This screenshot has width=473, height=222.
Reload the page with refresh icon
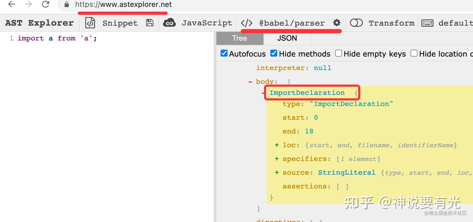pos(46,4)
